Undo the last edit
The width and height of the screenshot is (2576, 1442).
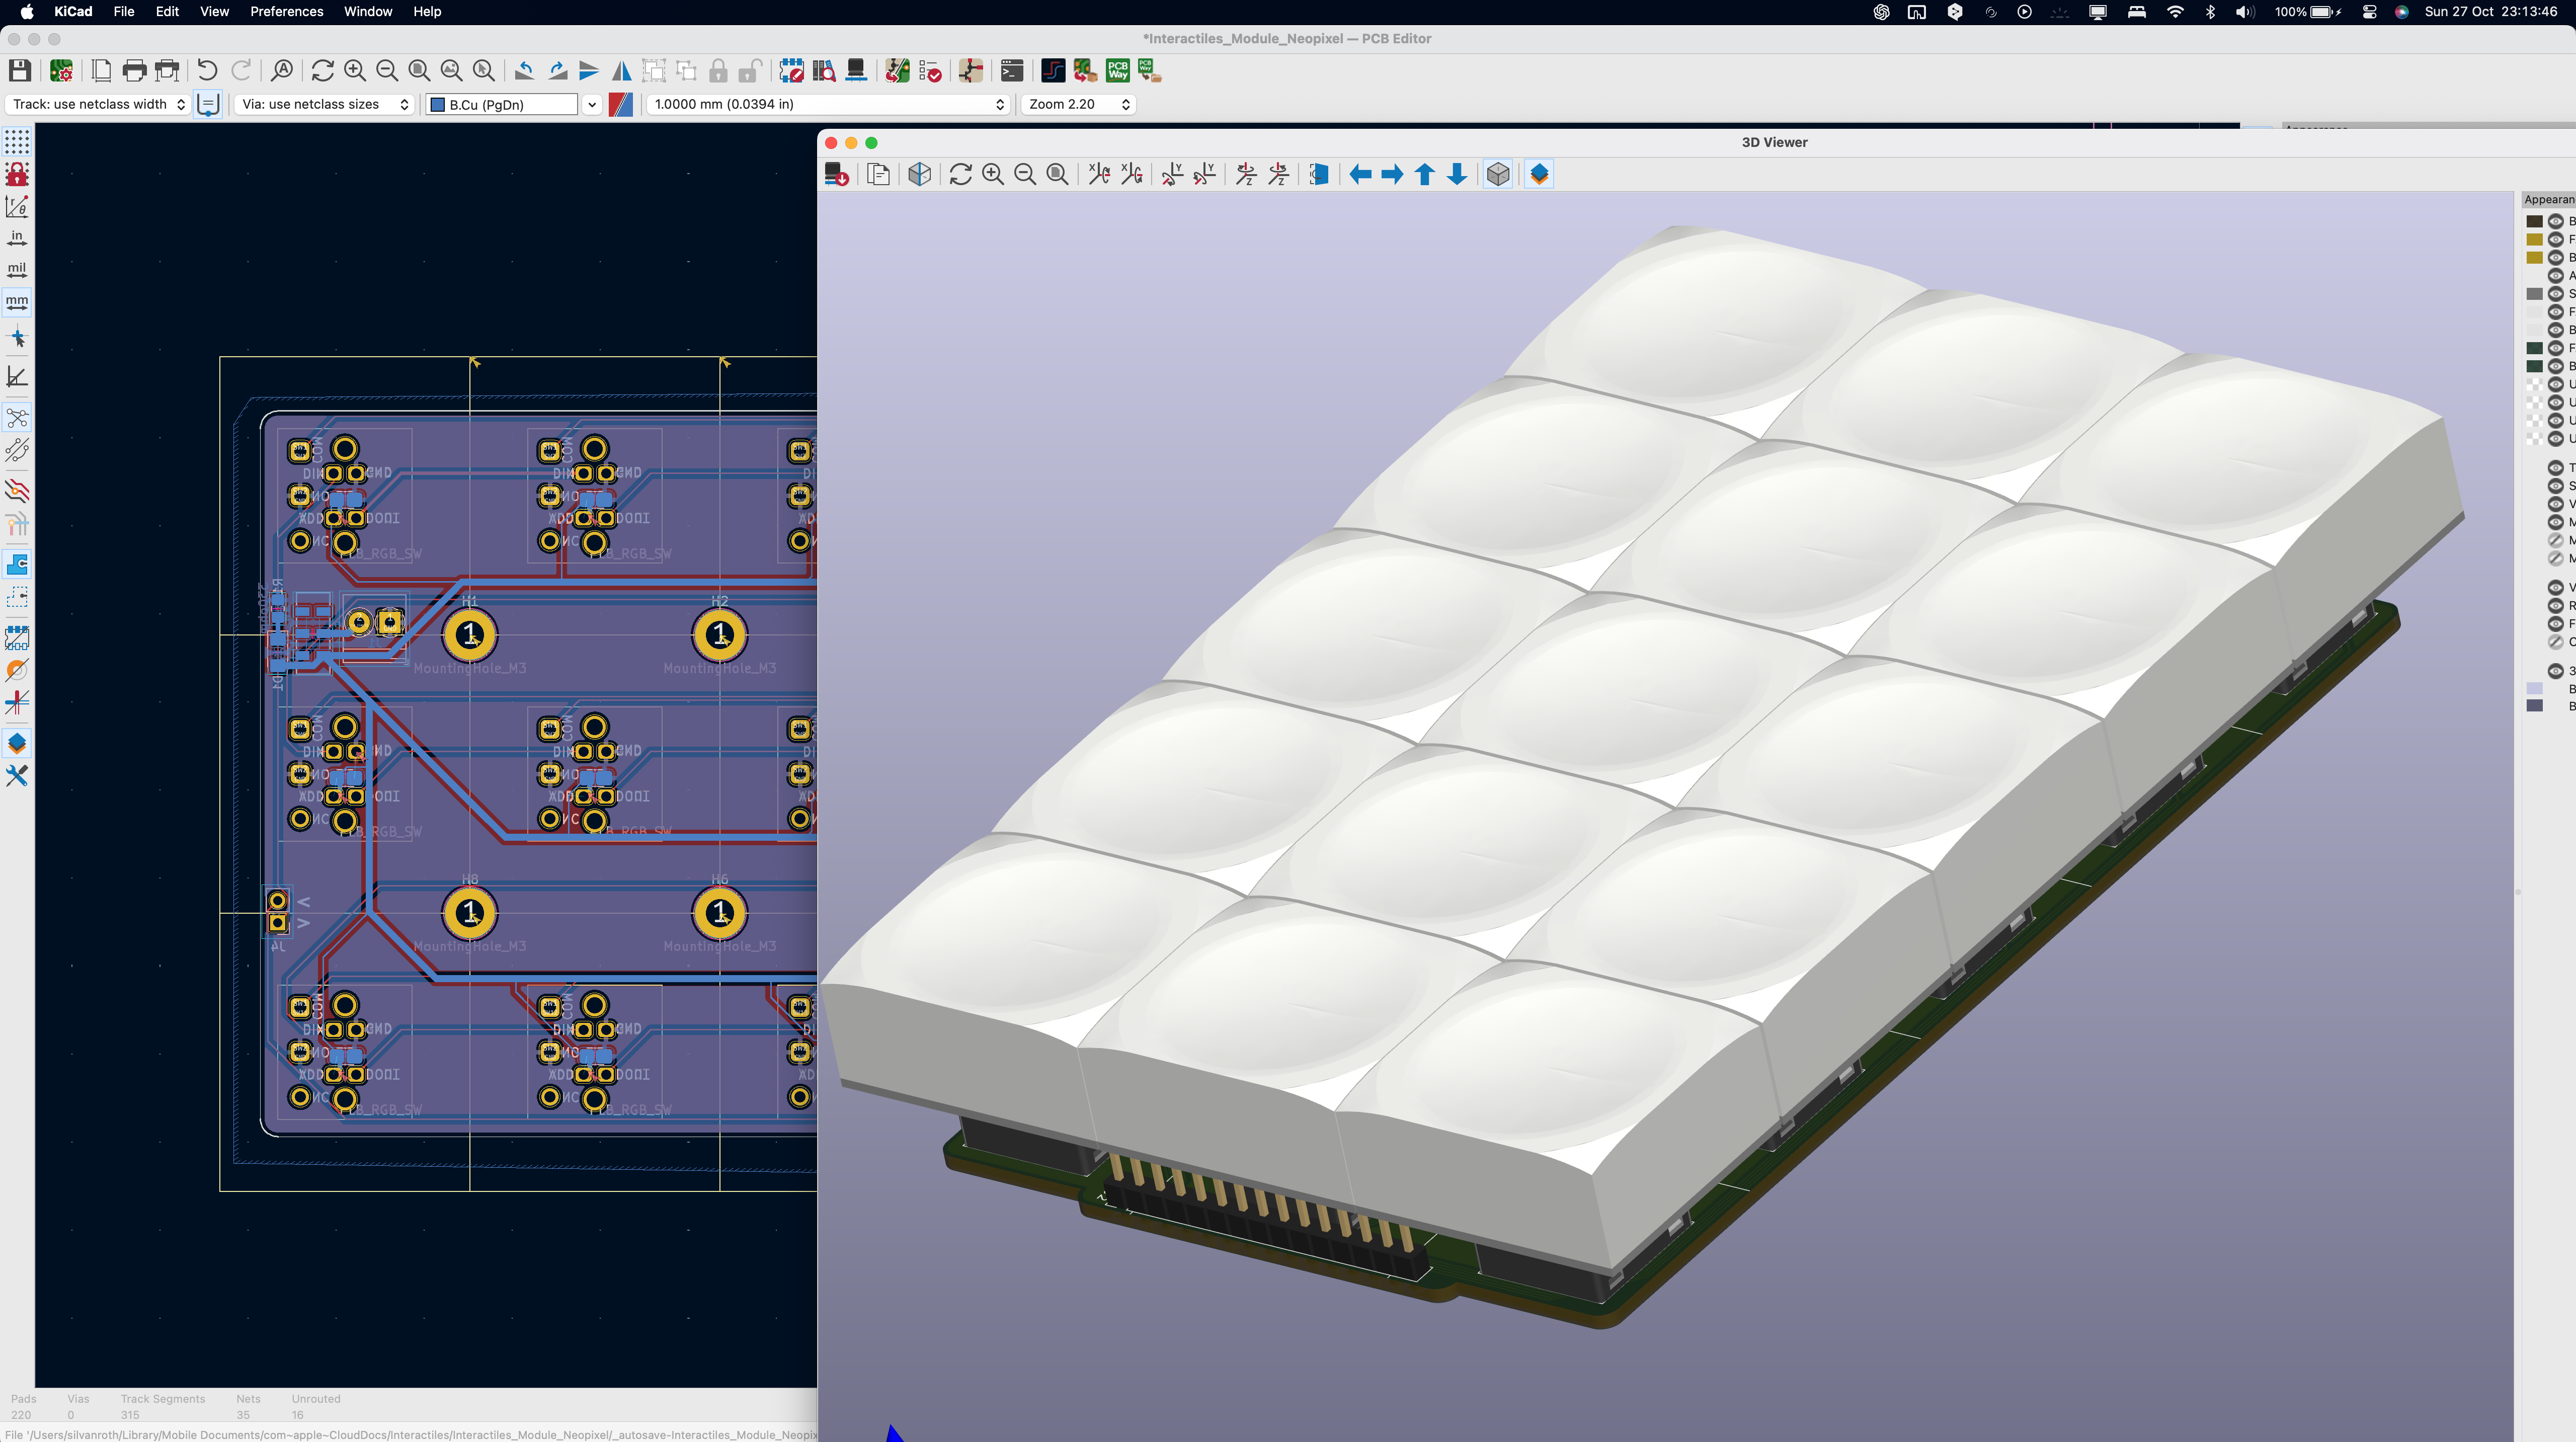pyautogui.click(x=207, y=70)
